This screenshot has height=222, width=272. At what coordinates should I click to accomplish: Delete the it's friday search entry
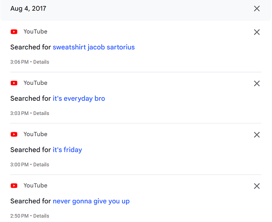(x=257, y=135)
